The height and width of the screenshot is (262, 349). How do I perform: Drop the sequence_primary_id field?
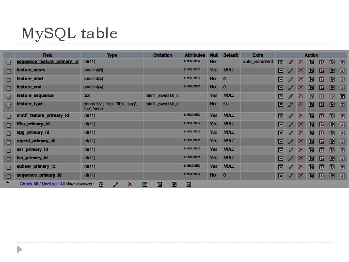[x=301, y=176]
